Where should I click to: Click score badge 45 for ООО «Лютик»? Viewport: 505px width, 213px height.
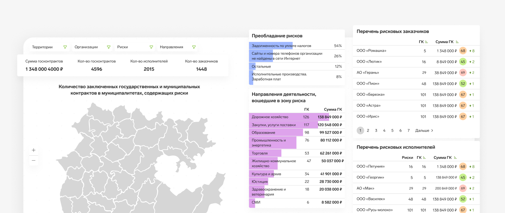(463, 62)
